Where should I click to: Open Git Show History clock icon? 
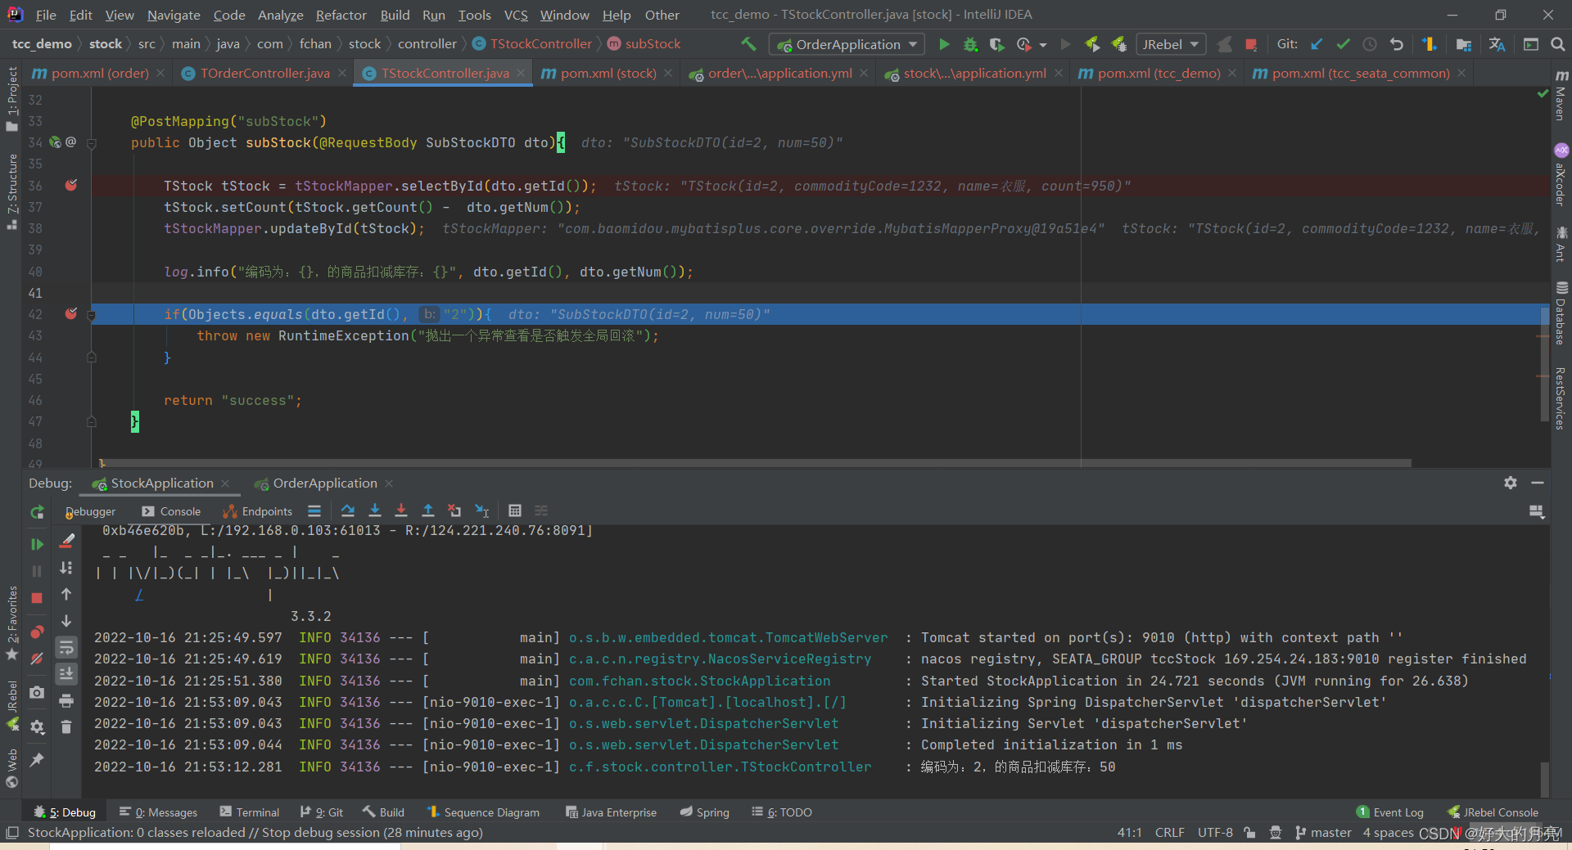[x=1369, y=44]
